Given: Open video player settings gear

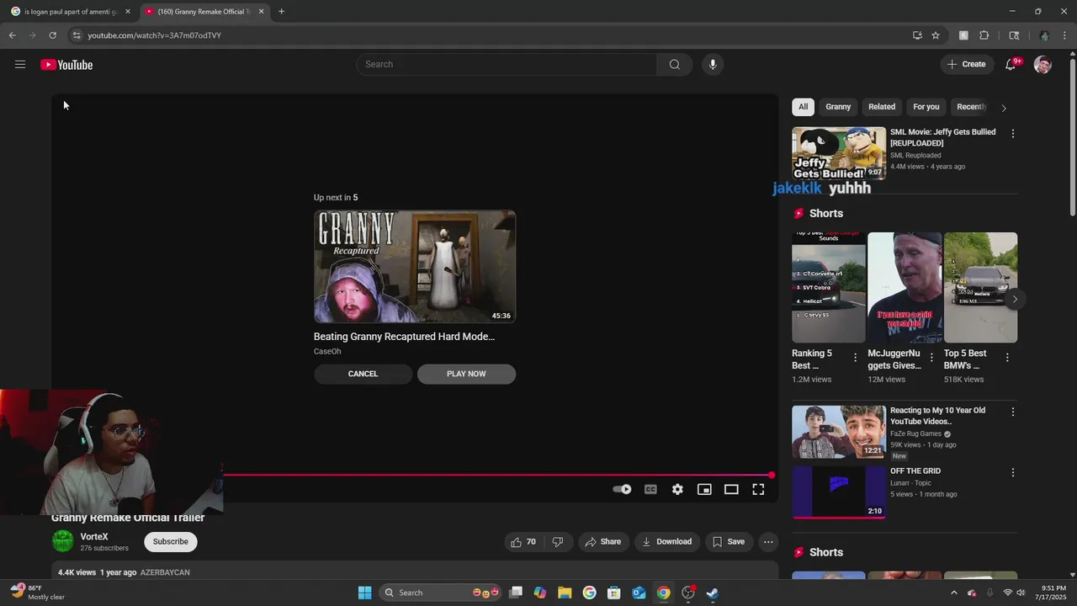Looking at the screenshot, I should [677, 490].
